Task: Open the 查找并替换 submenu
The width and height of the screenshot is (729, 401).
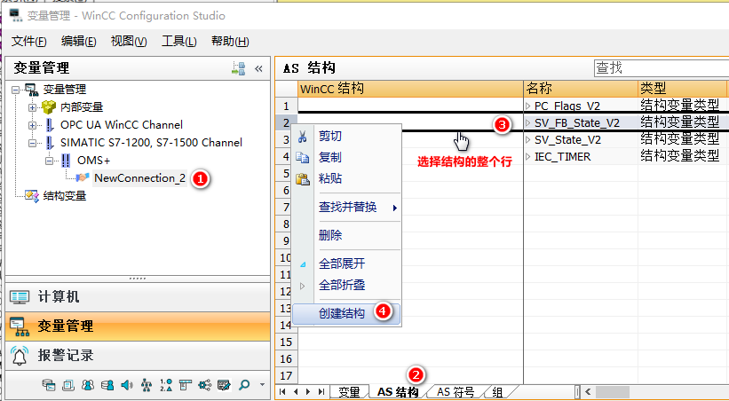Action: pyautogui.click(x=347, y=207)
